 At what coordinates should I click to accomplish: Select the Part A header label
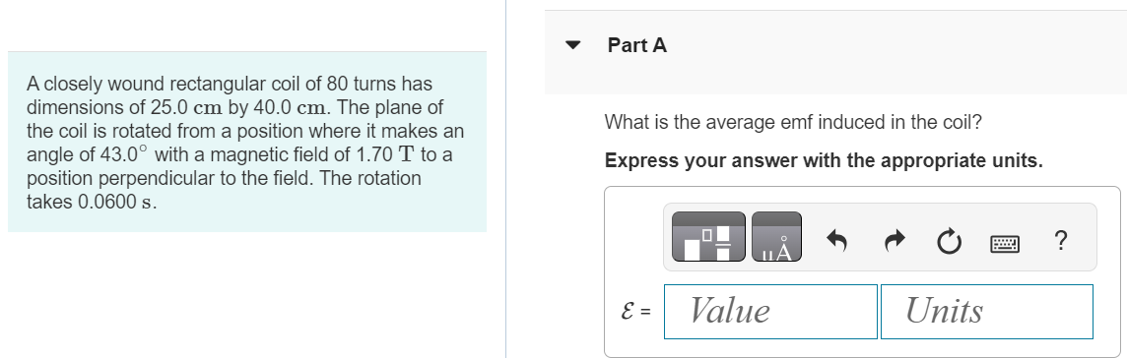point(636,45)
